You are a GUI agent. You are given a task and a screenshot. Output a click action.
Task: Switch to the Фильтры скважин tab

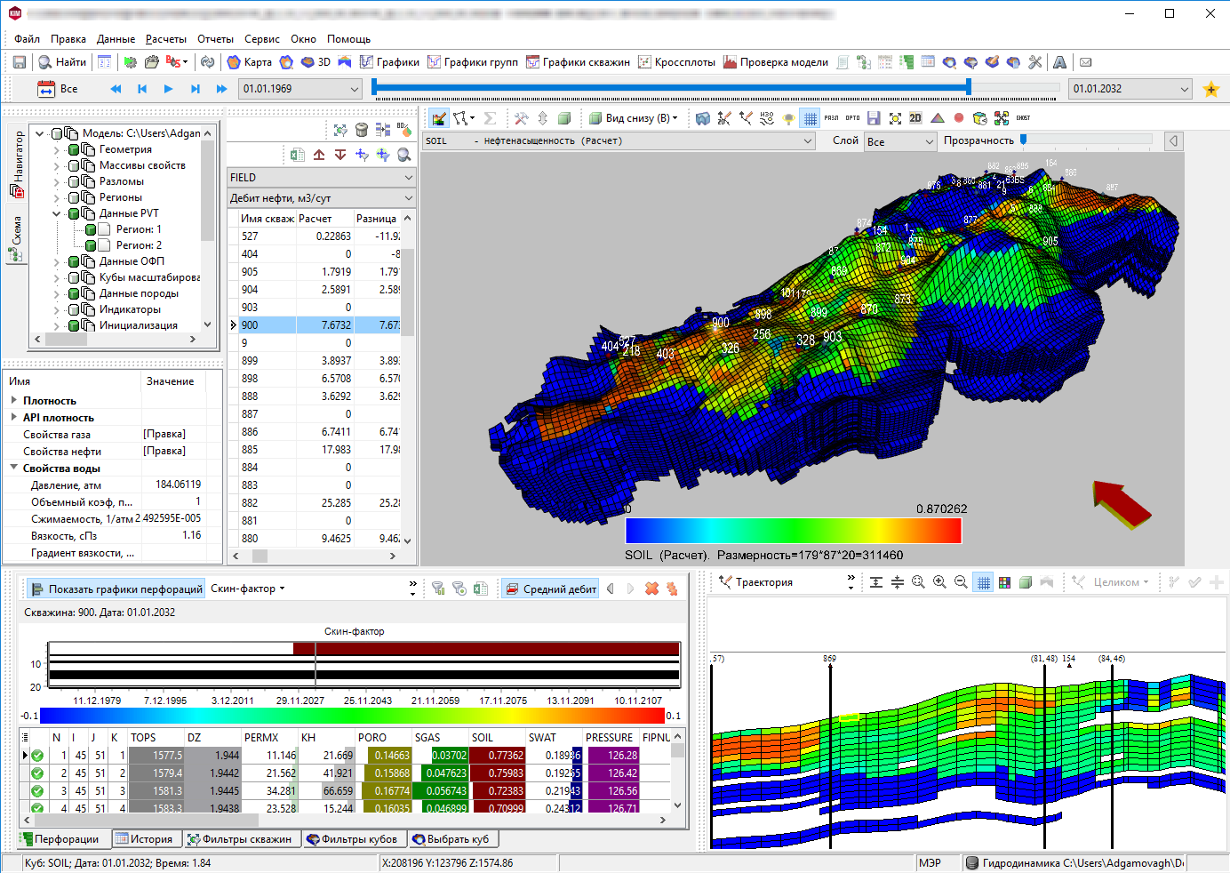pyautogui.click(x=239, y=839)
